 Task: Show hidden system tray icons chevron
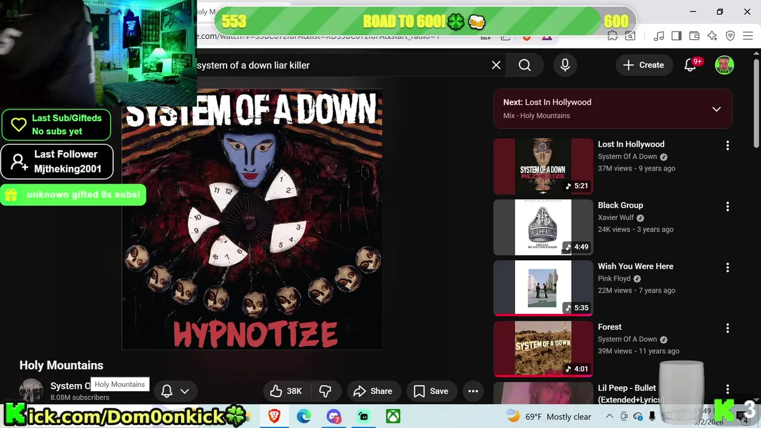point(609,417)
